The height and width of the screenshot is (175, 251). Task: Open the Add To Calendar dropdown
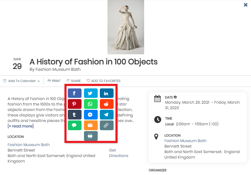(x=21, y=81)
